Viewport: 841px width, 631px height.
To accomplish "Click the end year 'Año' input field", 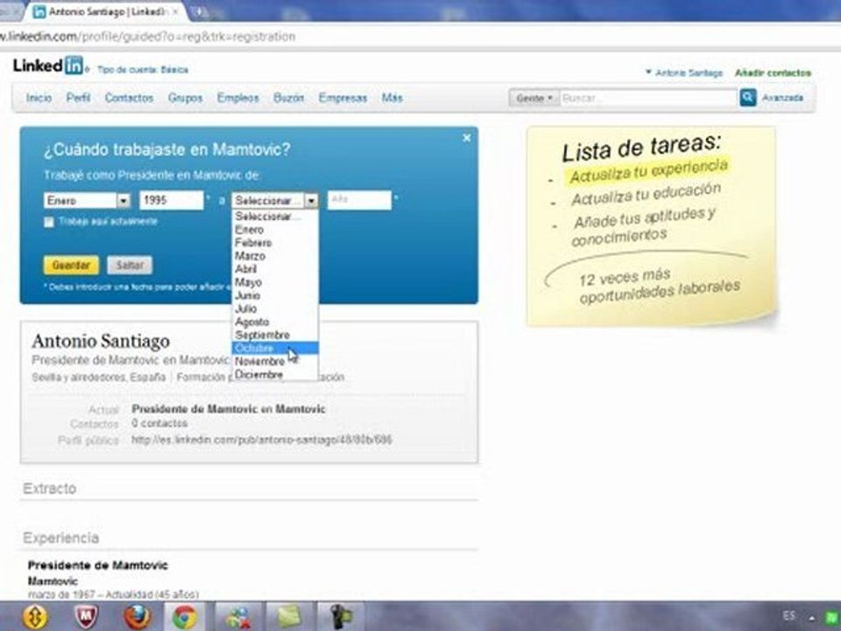I will point(359,200).
